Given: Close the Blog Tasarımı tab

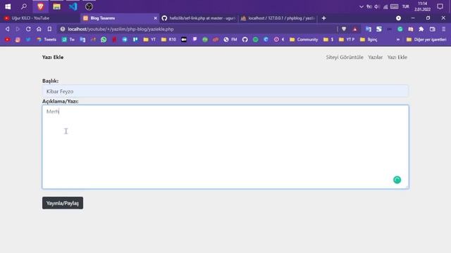Looking at the screenshot, I should (155, 18).
